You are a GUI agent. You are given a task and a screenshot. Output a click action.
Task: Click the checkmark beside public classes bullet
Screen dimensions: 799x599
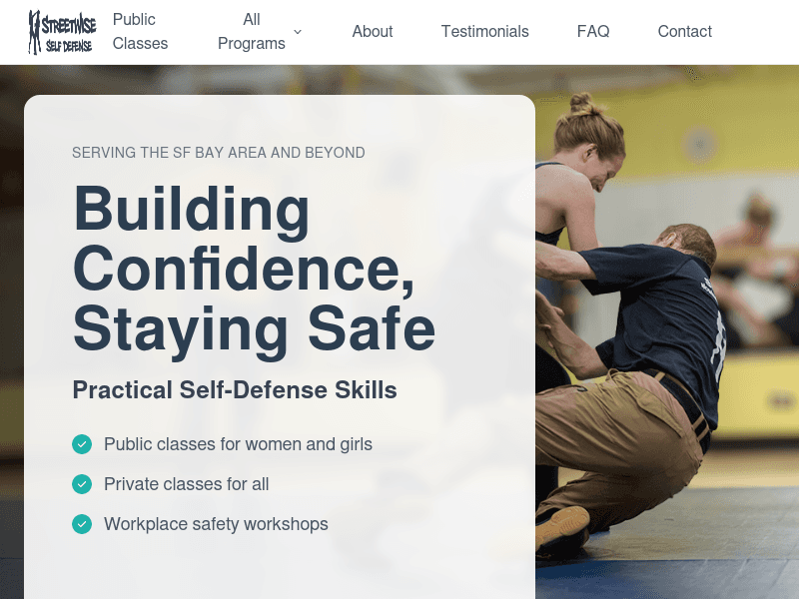82,444
